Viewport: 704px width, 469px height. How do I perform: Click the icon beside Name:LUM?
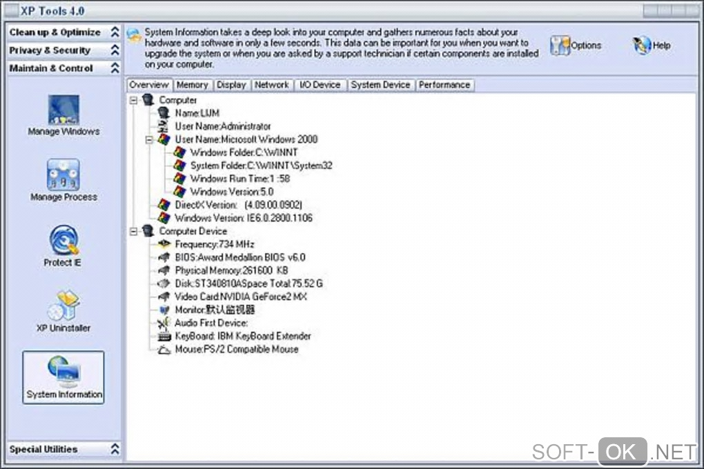click(x=164, y=113)
